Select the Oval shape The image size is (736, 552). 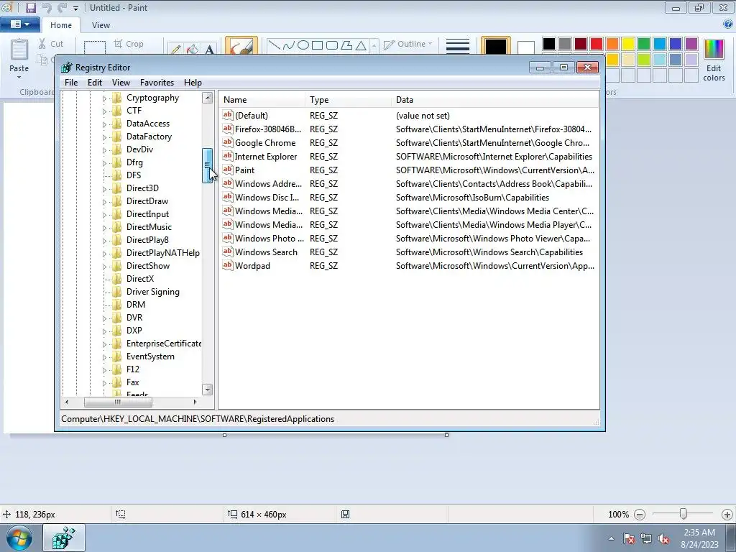[303, 45]
